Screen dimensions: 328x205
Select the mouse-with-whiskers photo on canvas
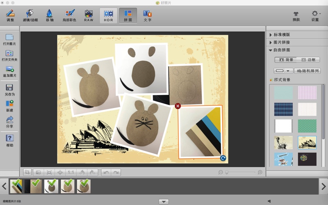141,125
